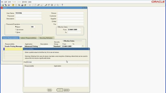This screenshot has width=166, height=93.
Task: Select the None password expiration option
Action: (16, 32)
